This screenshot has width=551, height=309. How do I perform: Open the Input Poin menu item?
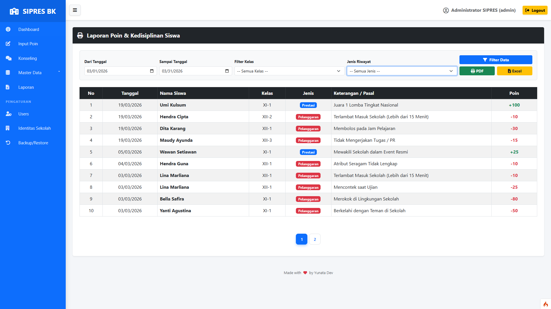[x=28, y=44]
